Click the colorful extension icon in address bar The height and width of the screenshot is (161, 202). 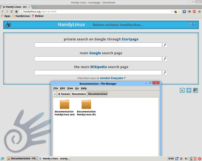175,12
